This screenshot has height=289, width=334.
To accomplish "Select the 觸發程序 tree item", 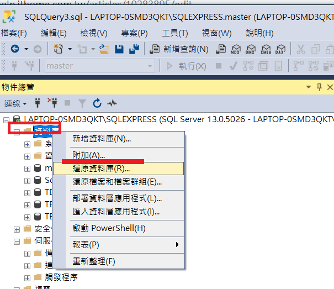I will [x=61, y=277].
